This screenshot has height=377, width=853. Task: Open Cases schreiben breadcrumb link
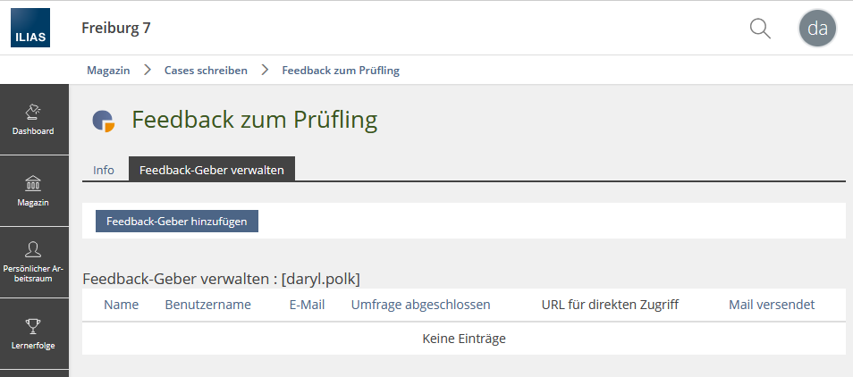point(206,70)
